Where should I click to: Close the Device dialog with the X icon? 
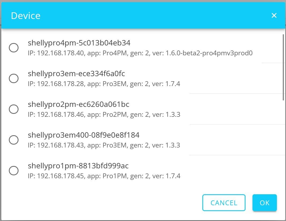click(x=274, y=15)
